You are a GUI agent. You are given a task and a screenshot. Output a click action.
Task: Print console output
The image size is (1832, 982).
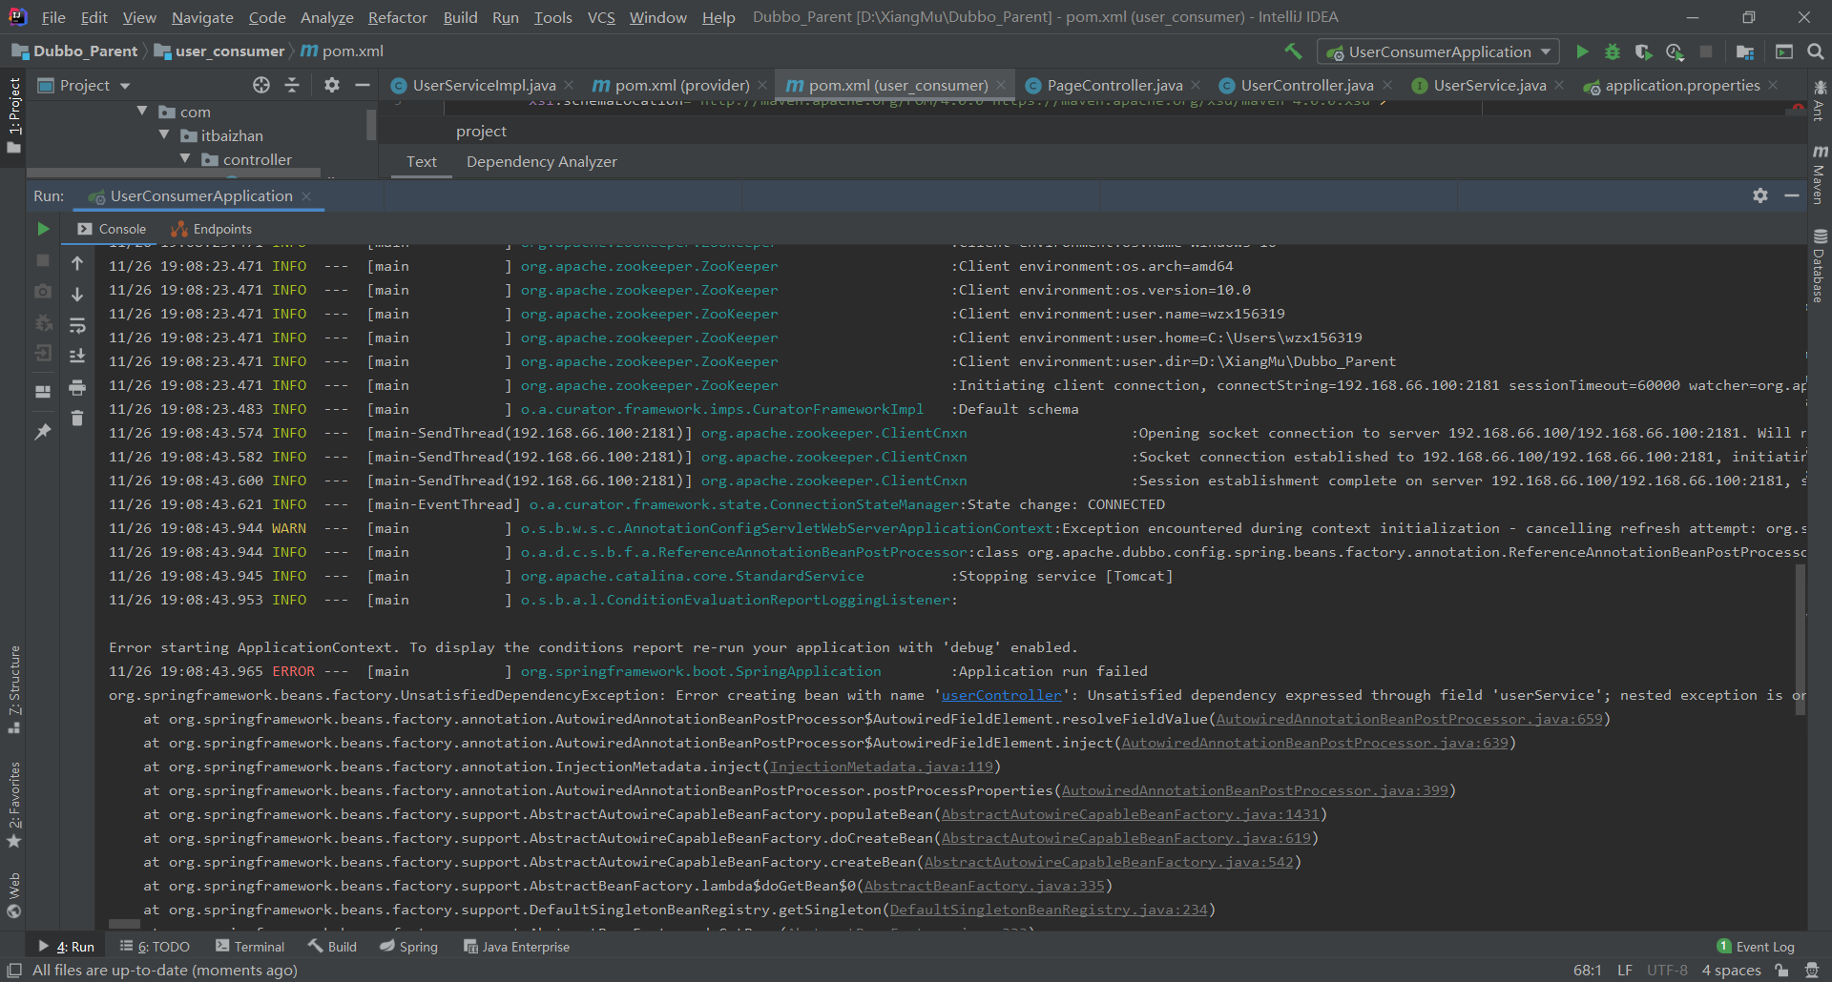tap(77, 387)
